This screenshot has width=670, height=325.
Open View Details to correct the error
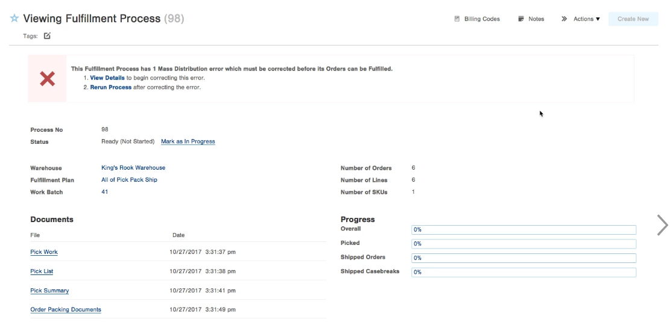click(107, 78)
